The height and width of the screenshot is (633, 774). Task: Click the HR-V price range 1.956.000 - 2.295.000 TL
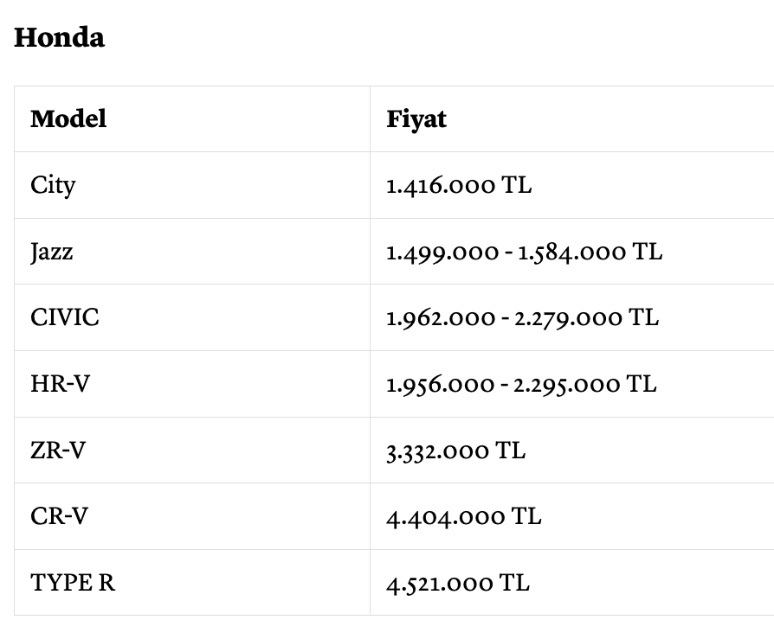point(521,384)
